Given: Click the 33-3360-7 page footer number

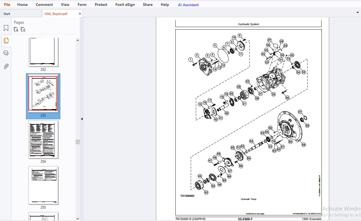Looking at the screenshot, I should pos(245,219).
